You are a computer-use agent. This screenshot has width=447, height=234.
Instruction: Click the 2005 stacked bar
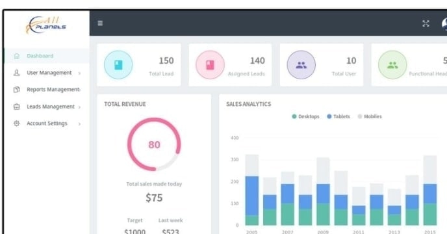[252, 190]
